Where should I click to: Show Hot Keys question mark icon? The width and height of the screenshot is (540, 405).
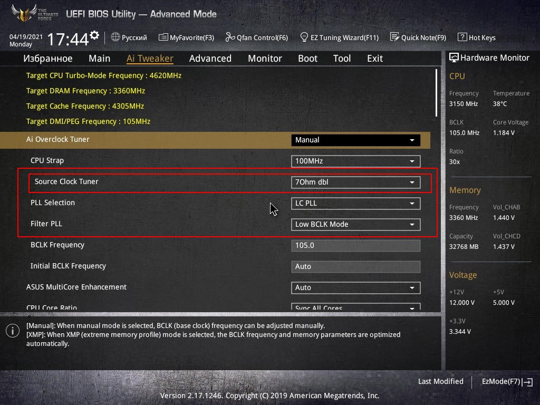pyautogui.click(x=462, y=37)
